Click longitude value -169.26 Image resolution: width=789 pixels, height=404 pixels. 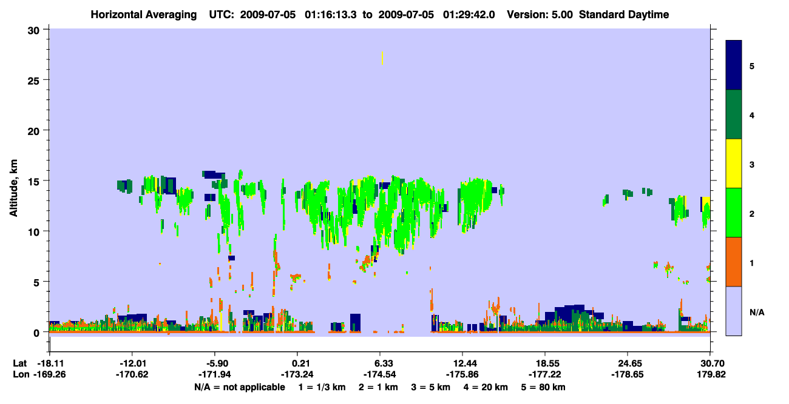(49, 375)
